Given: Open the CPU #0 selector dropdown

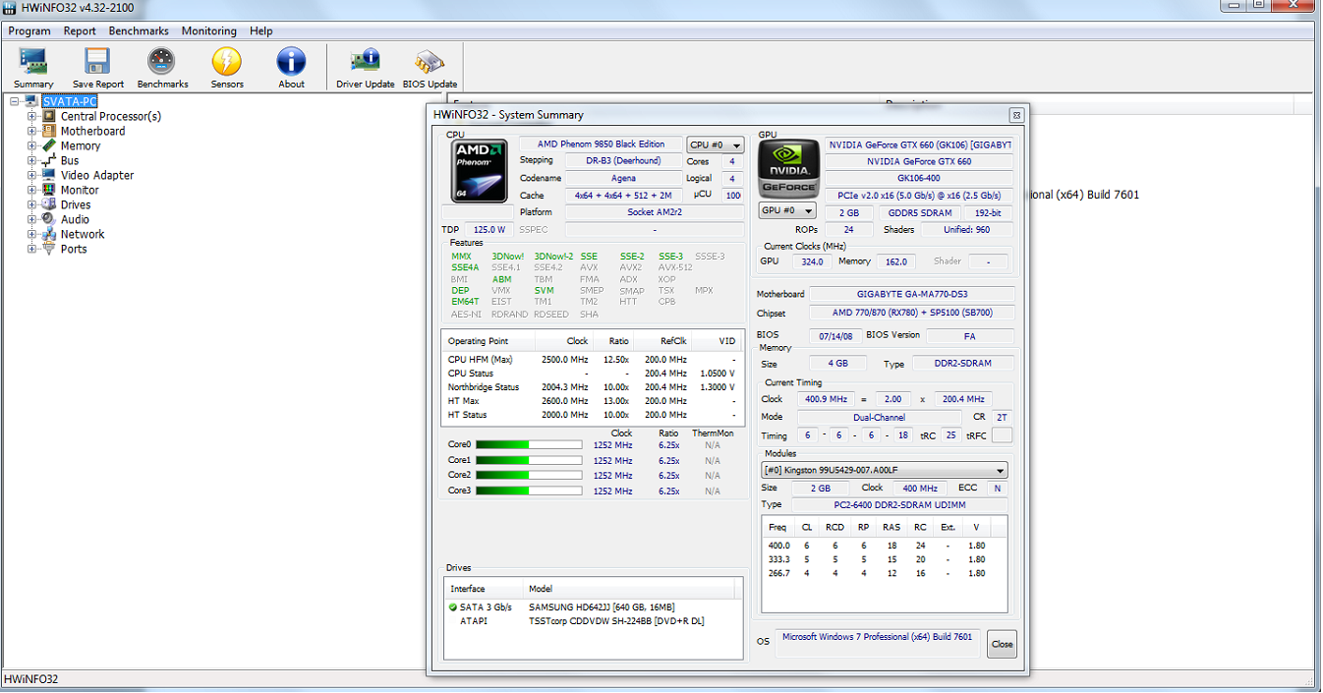Looking at the screenshot, I should [x=715, y=144].
